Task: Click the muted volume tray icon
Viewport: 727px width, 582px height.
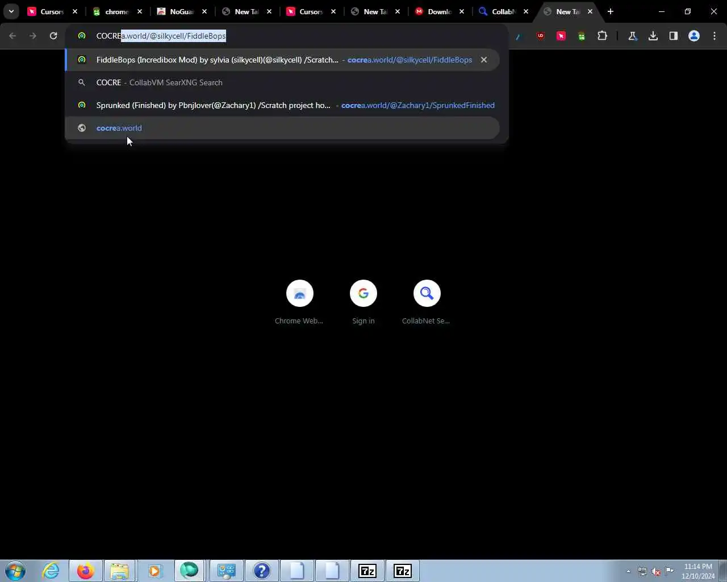Action: point(656,571)
